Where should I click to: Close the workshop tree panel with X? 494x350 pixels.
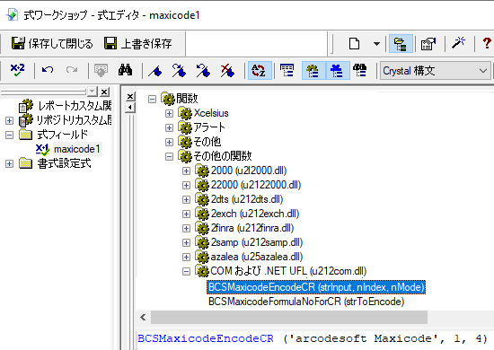(x=104, y=92)
